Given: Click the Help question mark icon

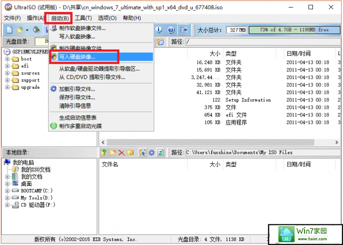Looking at the screenshot, I should [x=171, y=30].
